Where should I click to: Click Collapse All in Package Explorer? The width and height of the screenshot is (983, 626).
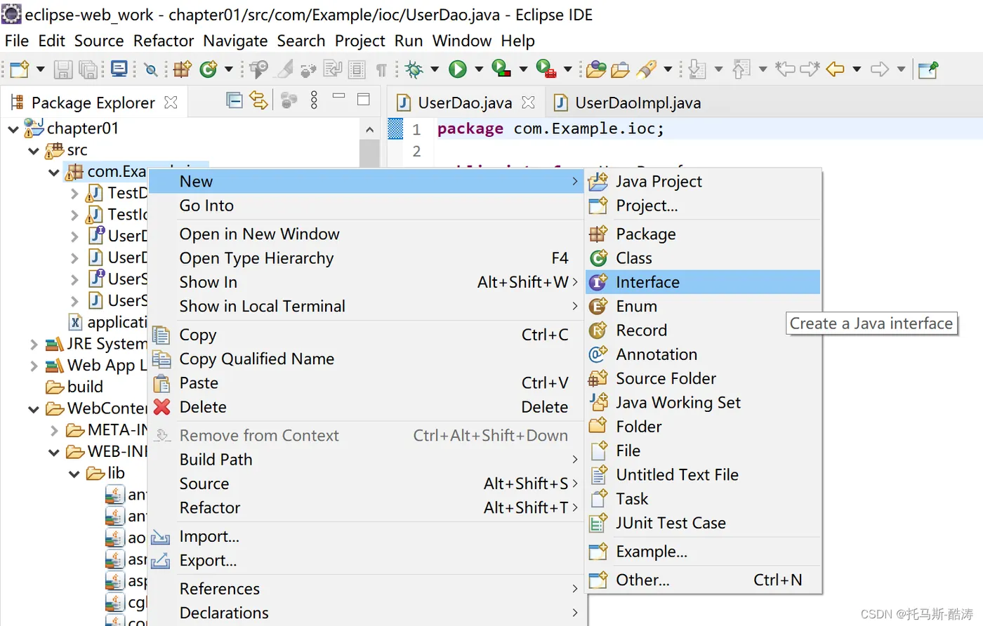point(235,101)
